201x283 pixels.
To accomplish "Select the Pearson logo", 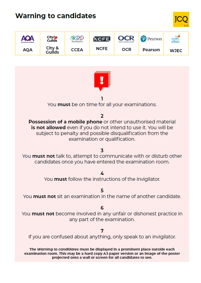I will click(x=151, y=39).
